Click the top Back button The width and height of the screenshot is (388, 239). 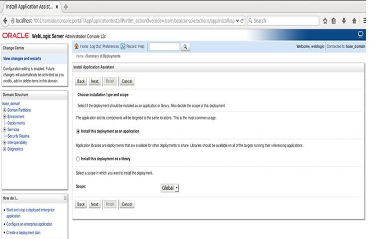(81, 82)
